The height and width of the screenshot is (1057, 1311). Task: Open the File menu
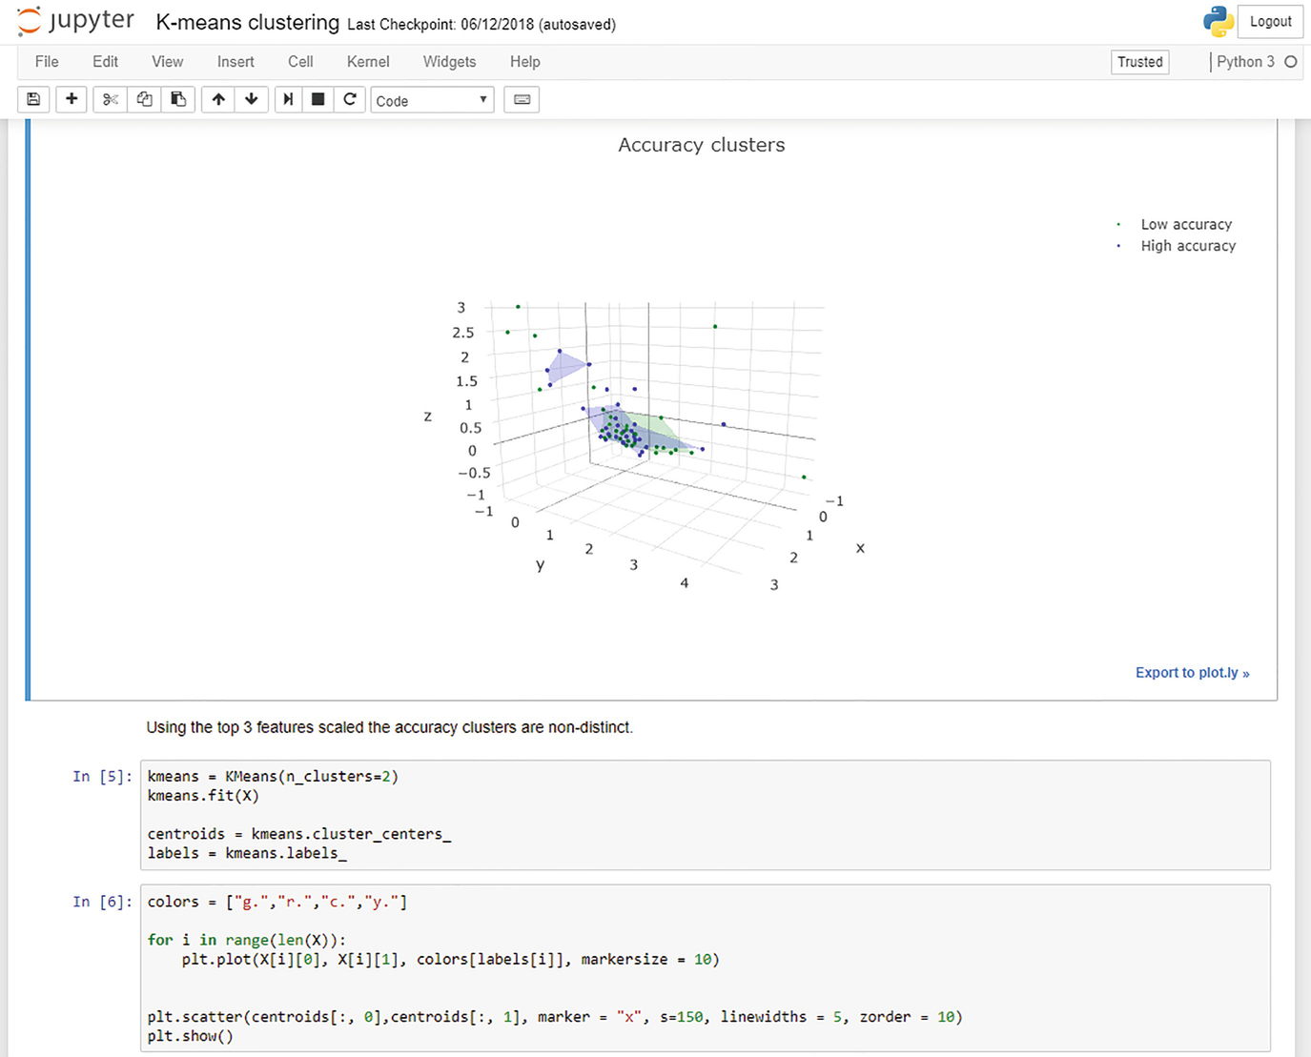[x=47, y=62]
